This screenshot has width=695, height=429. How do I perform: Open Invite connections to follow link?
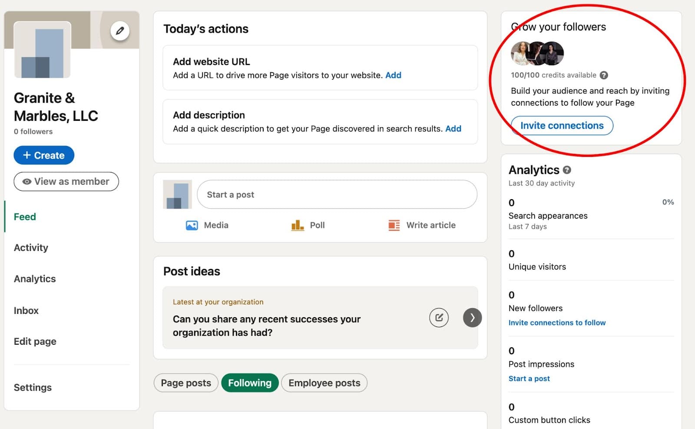pyautogui.click(x=557, y=323)
